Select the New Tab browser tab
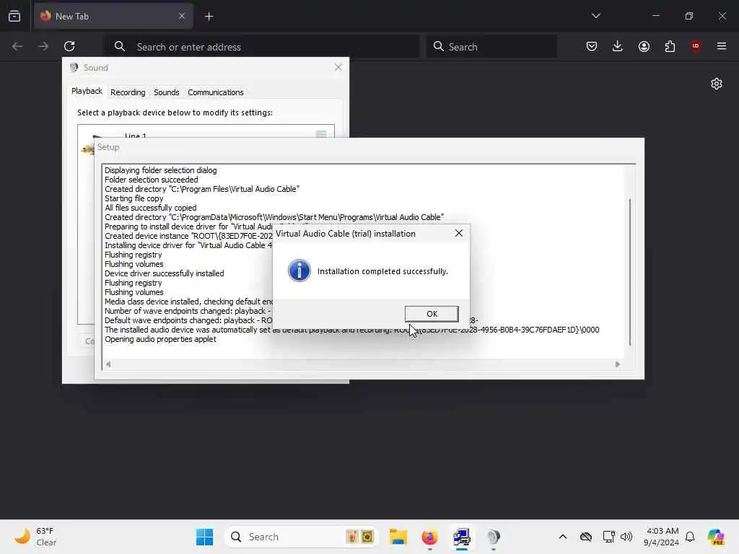739x554 pixels. point(113,16)
